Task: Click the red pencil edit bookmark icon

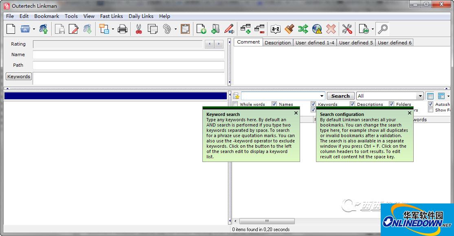Action: (x=229, y=29)
